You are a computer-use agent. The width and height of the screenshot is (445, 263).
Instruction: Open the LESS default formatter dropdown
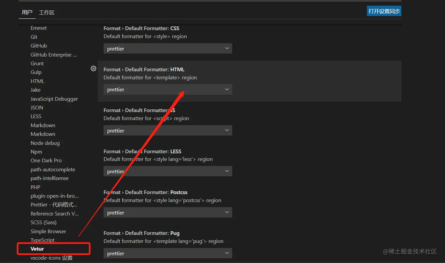click(x=168, y=171)
